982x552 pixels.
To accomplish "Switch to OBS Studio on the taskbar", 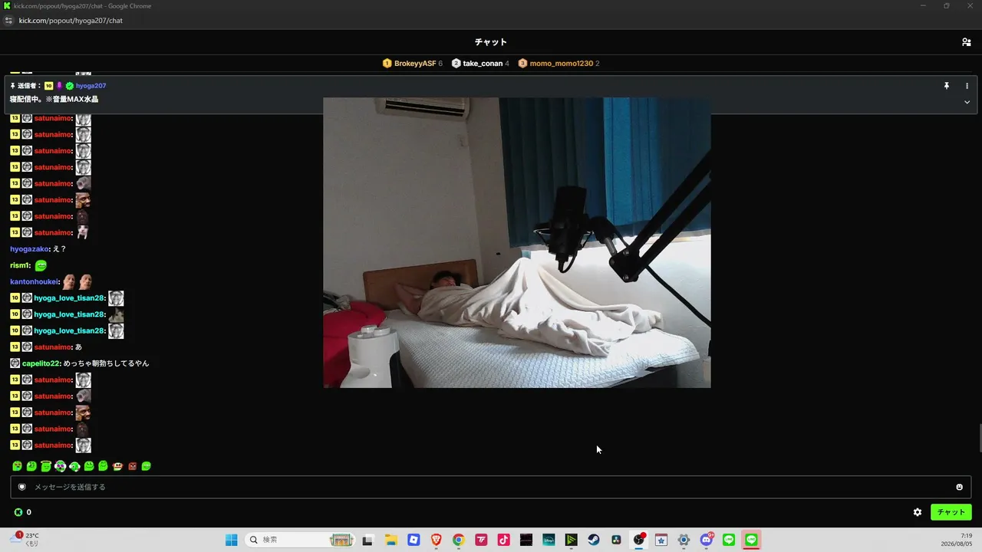I will 638,540.
